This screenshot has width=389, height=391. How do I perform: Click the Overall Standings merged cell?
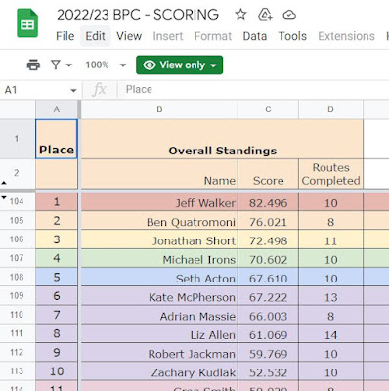[x=222, y=139]
